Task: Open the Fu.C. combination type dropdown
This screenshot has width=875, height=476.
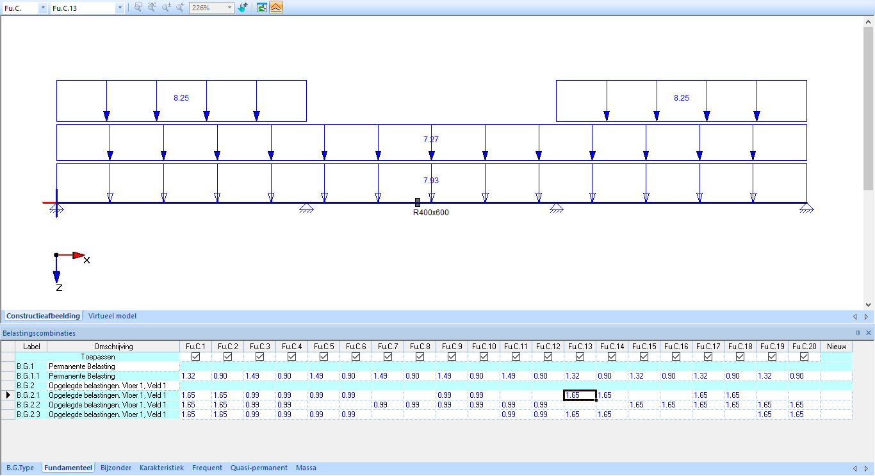Action: pyautogui.click(x=42, y=8)
